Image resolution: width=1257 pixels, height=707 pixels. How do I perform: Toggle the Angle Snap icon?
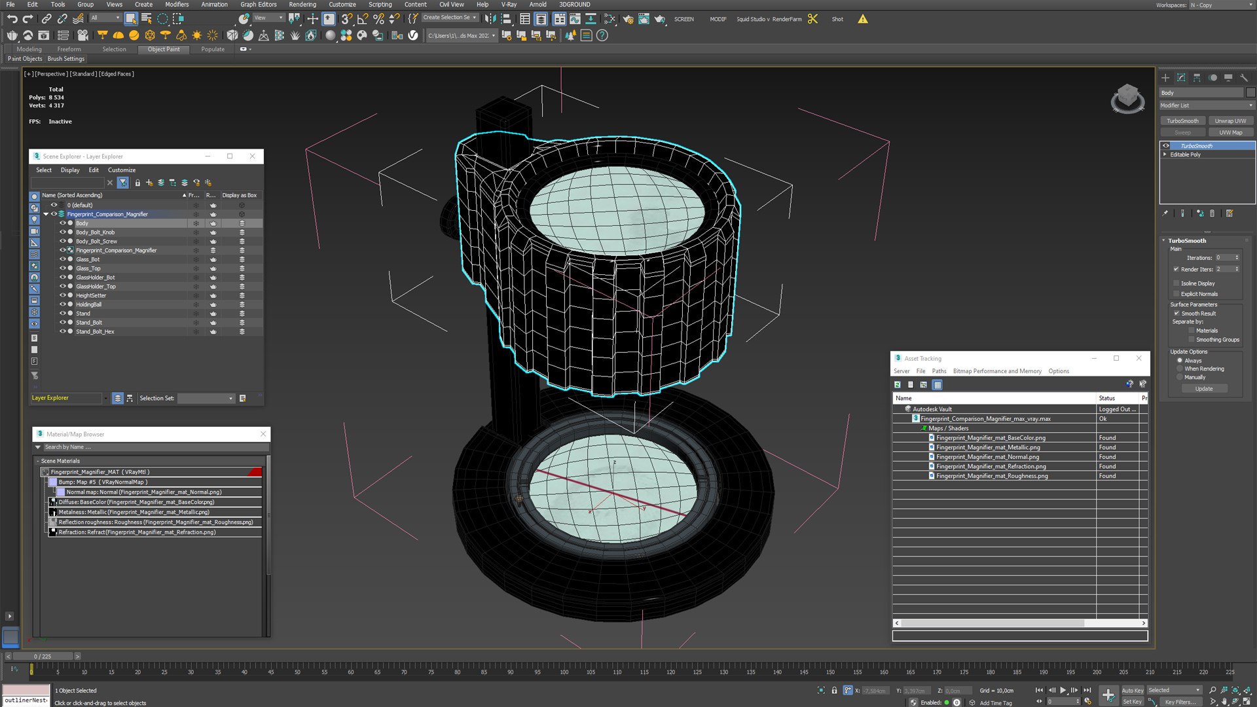coord(363,19)
